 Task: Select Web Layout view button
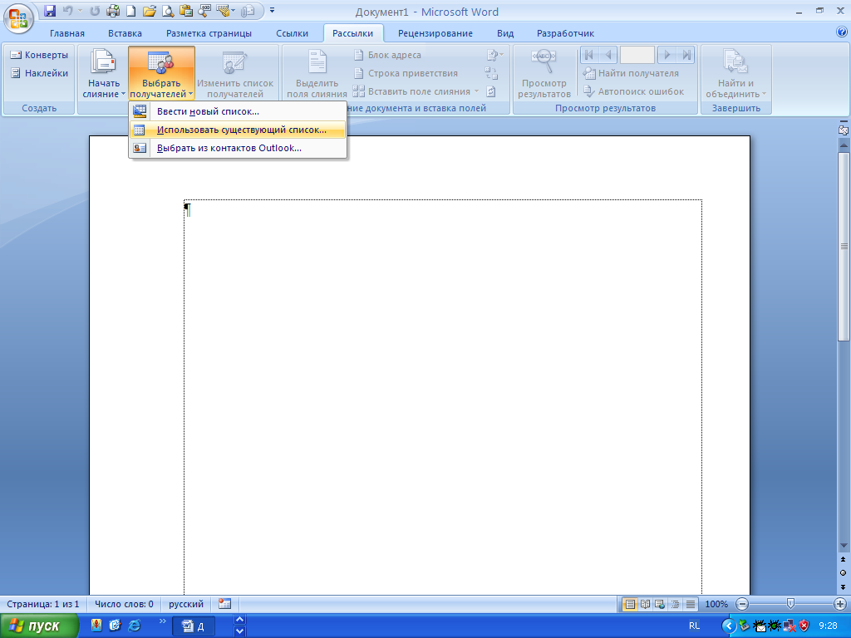coord(660,604)
